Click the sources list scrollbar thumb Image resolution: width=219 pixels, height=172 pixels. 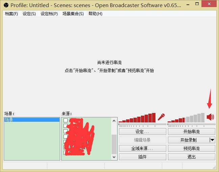pyautogui.click(x=114, y=144)
